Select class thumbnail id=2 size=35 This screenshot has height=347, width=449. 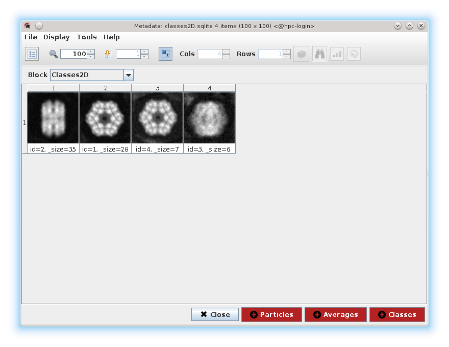pyautogui.click(x=53, y=118)
